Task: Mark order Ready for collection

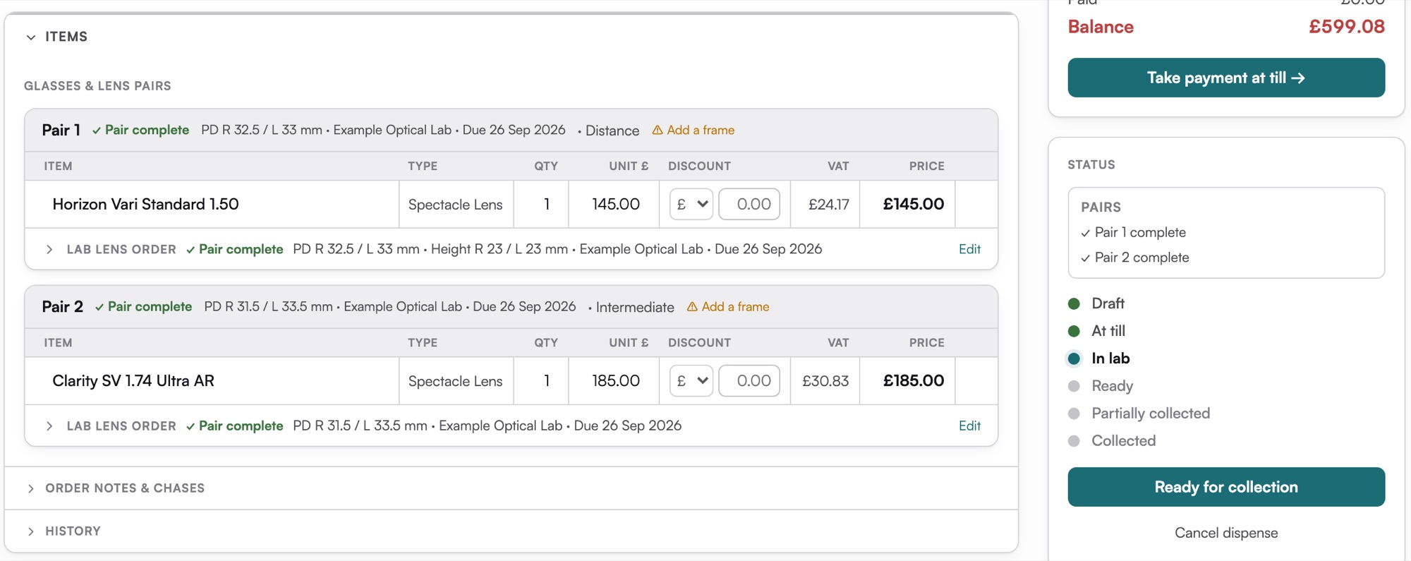Action: 1226,487
